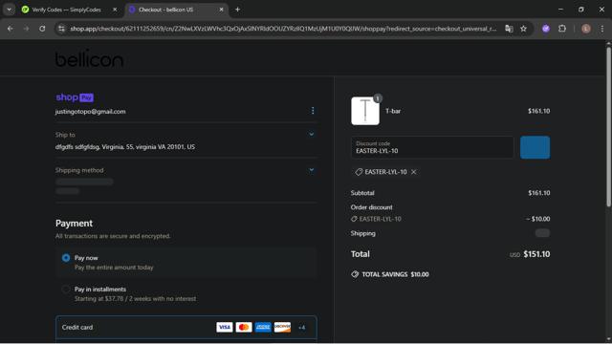Close the Checkout bellicon US tab
This screenshot has height=344, width=612.
coord(221,10)
